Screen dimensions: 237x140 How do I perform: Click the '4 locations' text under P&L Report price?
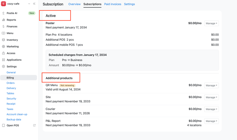(x=194, y=125)
